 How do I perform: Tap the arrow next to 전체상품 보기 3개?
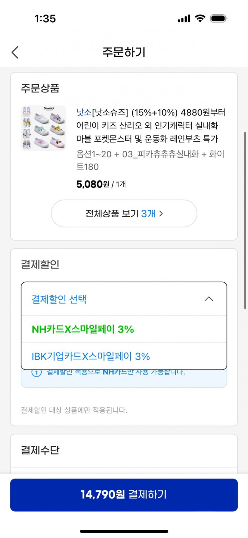coord(161,213)
